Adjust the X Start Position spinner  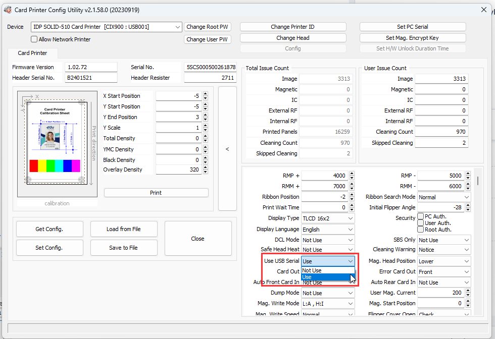pyautogui.click(x=206, y=96)
